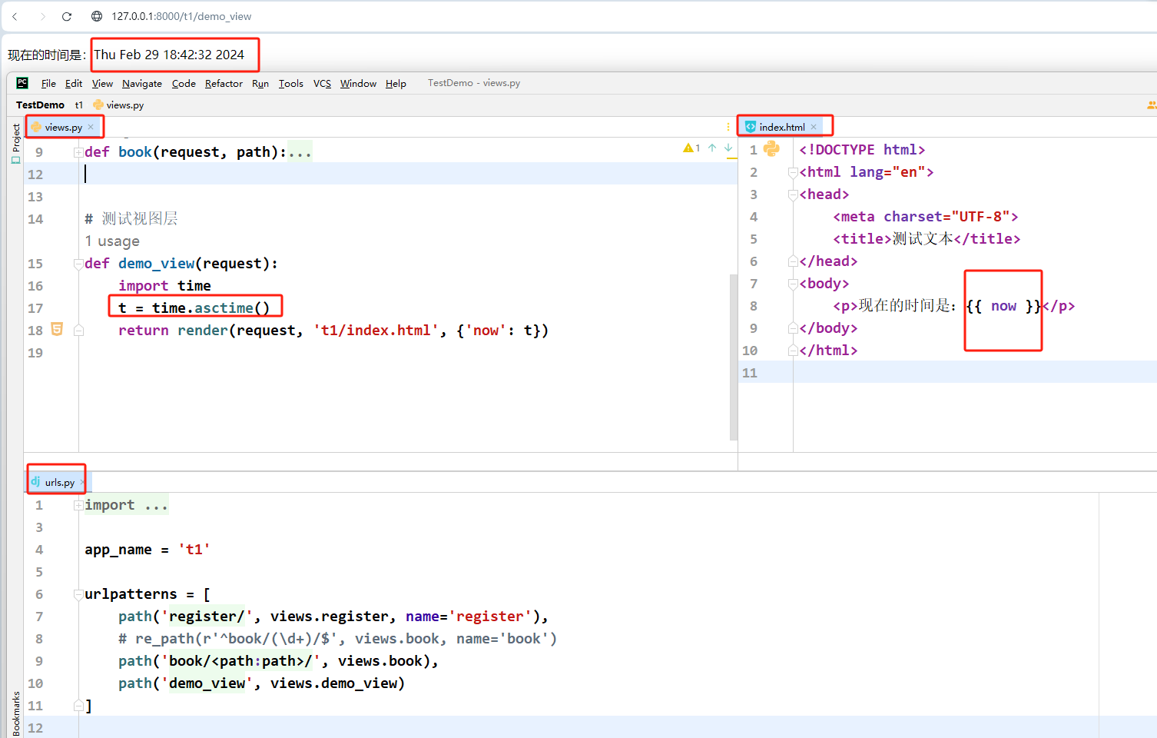Open the Project tool window
Viewport: 1157px width, 738px height.
15,144
